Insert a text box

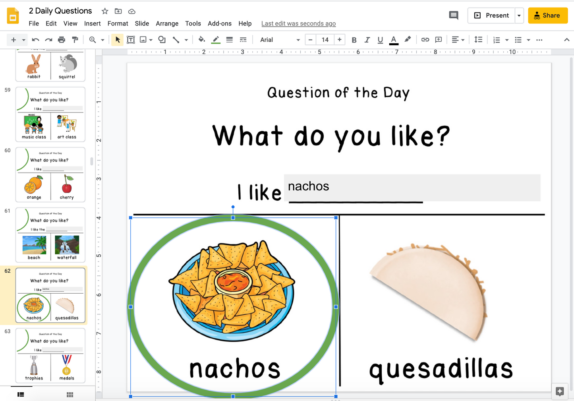coord(131,39)
